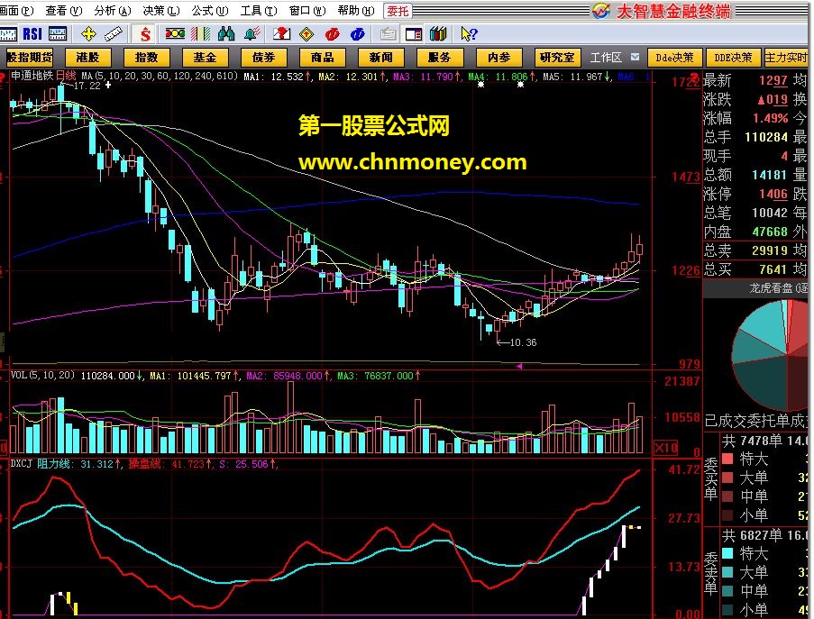Select the ruler measuring tool
814x619 pixels.
tap(114, 34)
